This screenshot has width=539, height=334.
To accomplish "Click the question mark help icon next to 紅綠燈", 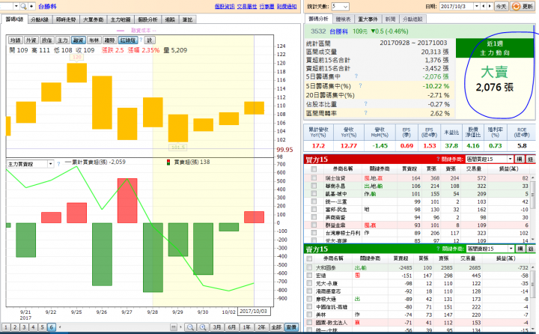I will point(141,40).
